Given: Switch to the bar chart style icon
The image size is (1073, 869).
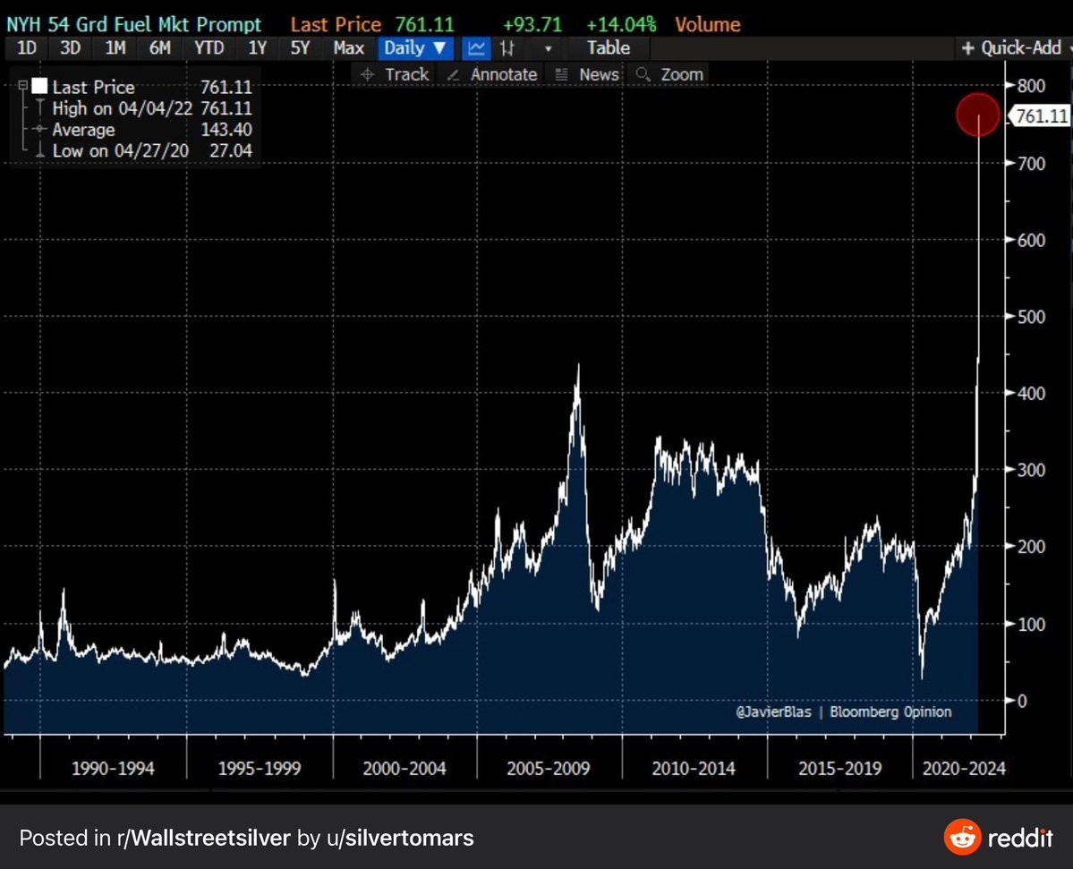Looking at the screenshot, I should 507,48.
